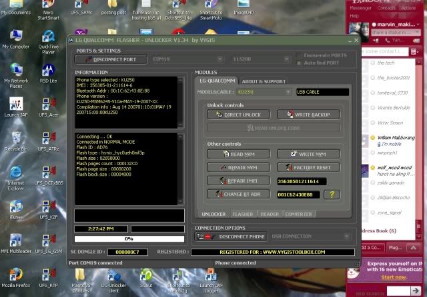Viewport: 427px width, 297px height.
Task: Open the UFS_LG_GSM shortcut
Action: 49,244
